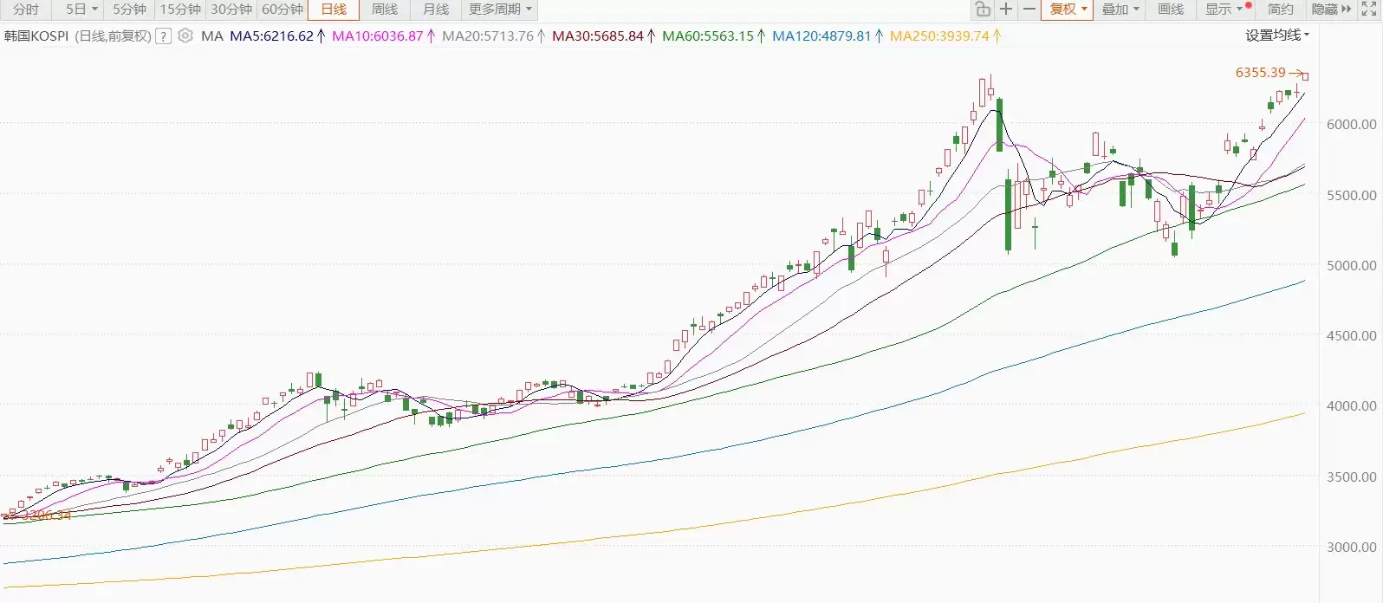The image size is (1383, 603).
Task: Switch to the 周线 weekly tab
Action: click(385, 10)
